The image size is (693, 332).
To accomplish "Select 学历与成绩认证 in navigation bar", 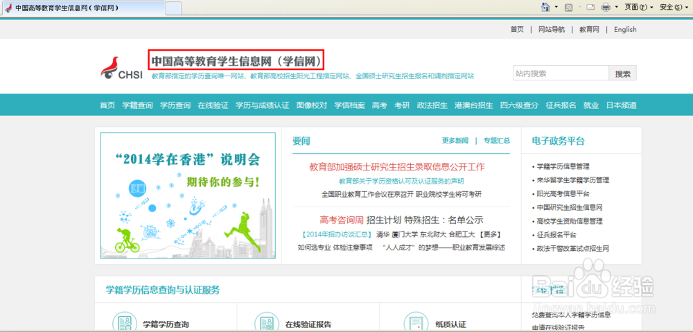I will click(x=262, y=105).
